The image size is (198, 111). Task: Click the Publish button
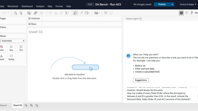click(x=162, y=4)
